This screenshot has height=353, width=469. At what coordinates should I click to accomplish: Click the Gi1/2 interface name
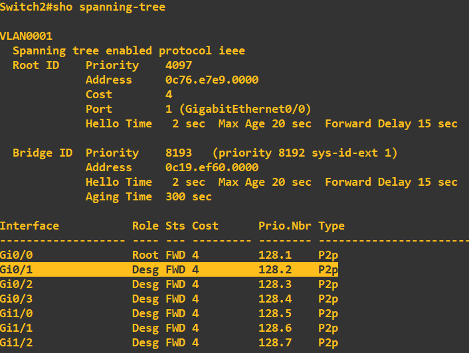[x=17, y=342]
